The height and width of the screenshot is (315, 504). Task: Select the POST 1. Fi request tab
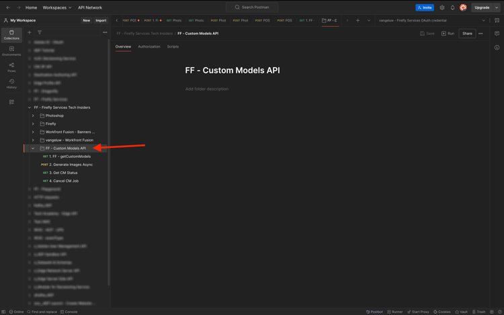pyautogui.click(x=153, y=20)
